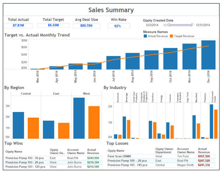222x172 pixels.
Task: Select the Nov 2014 monthly trend bar
Action: coord(189,57)
